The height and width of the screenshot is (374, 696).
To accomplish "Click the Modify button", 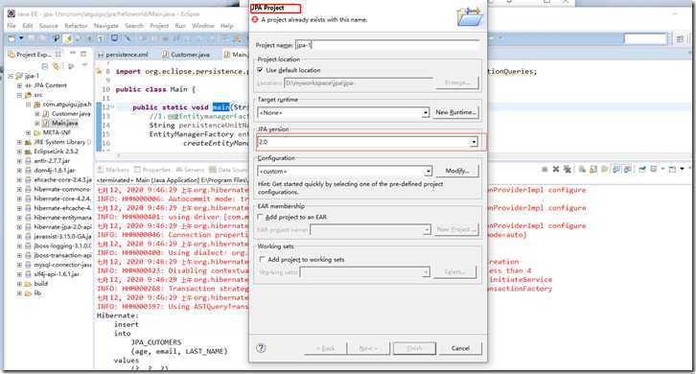I will click(x=456, y=171).
